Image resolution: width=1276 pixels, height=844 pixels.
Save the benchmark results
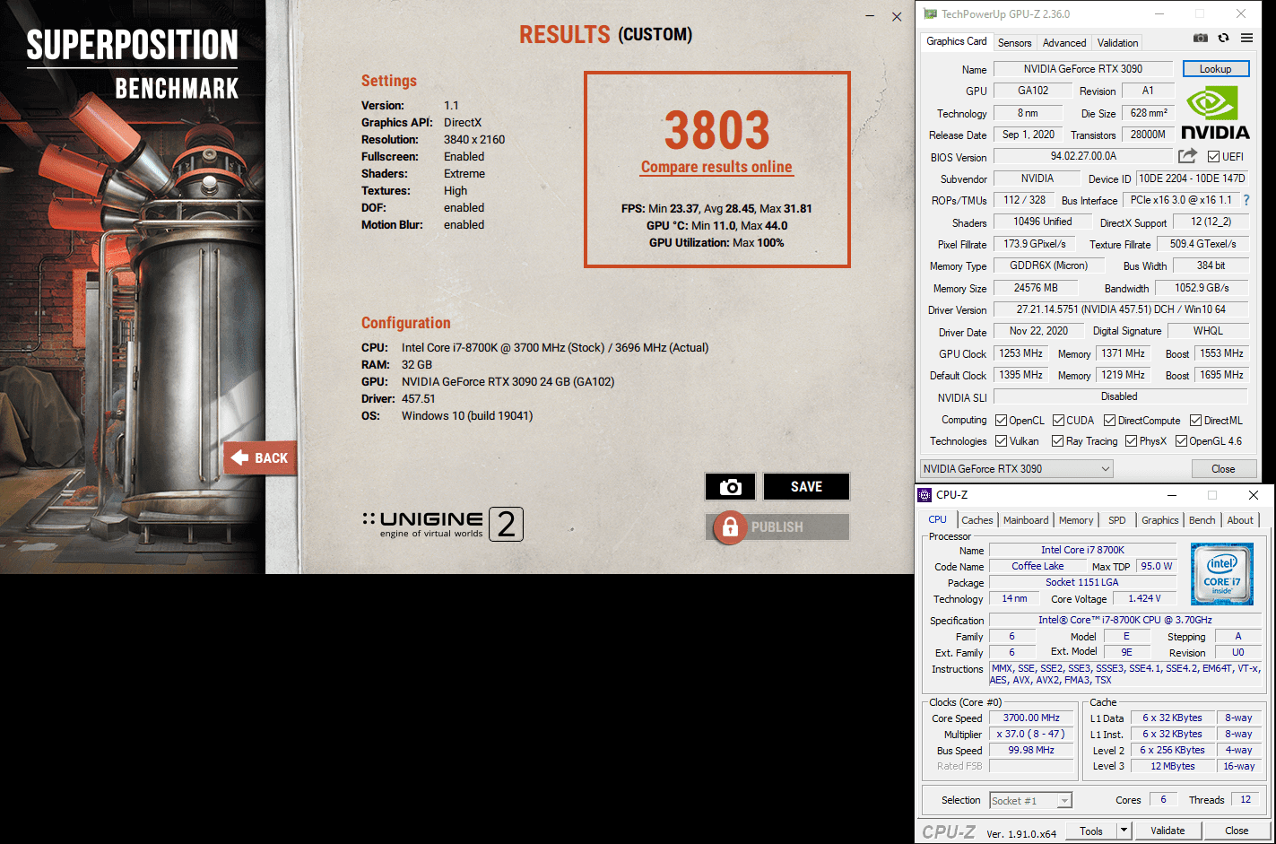pyautogui.click(x=806, y=486)
